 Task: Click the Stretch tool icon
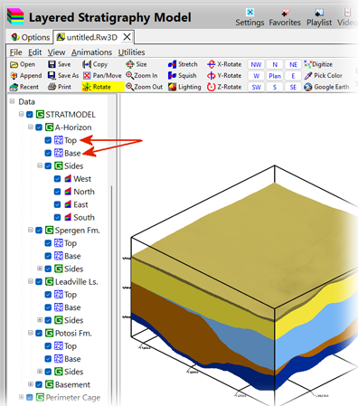tap(172, 64)
